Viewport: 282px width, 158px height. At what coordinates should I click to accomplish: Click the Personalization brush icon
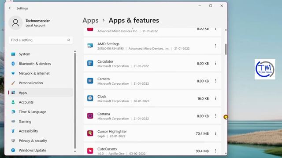(13, 83)
